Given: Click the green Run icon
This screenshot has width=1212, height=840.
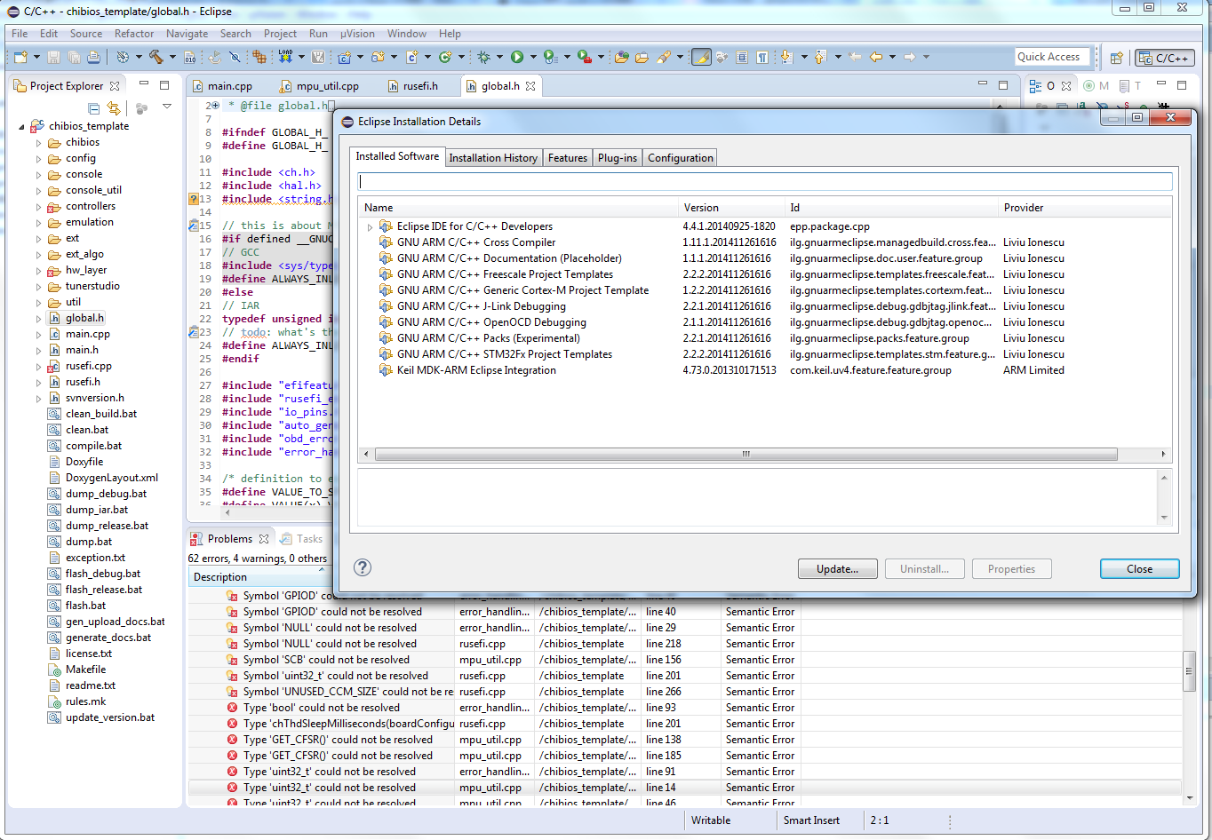Looking at the screenshot, I should [x=516, y=57].
